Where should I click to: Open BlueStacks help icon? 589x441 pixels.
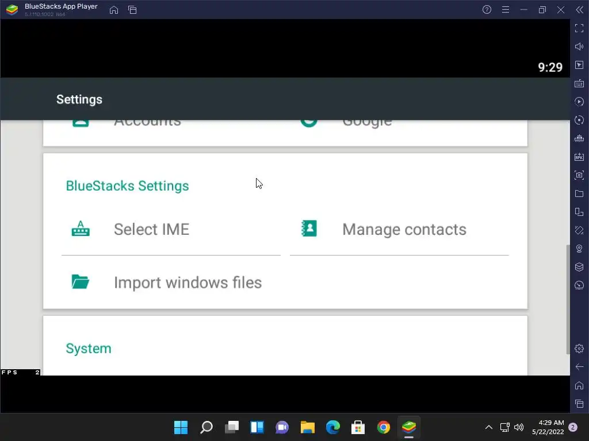point(487,10)
